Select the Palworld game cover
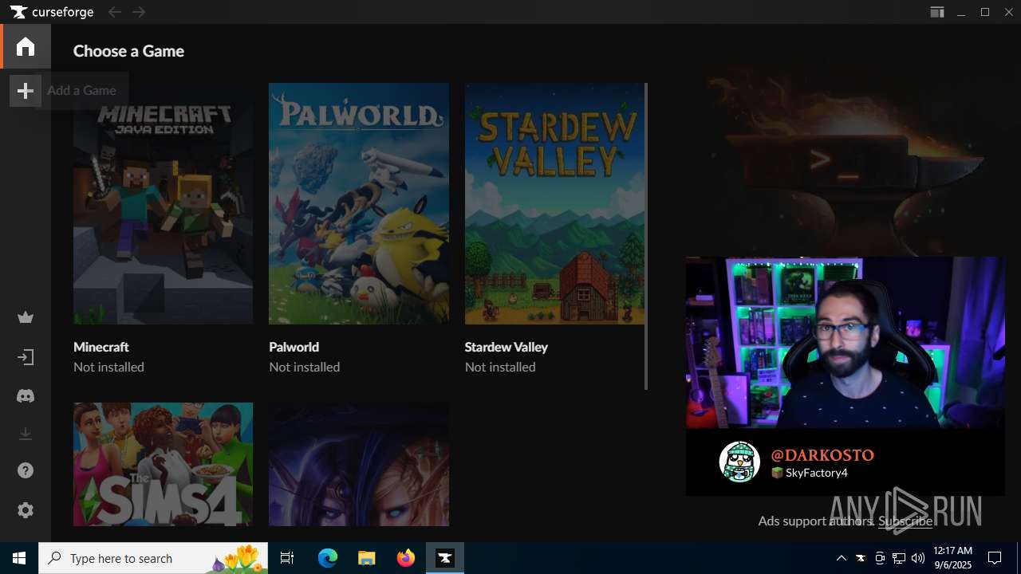 (x=359, y=203)
